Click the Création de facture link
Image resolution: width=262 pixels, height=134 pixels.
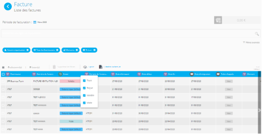(x=112, y=67)
